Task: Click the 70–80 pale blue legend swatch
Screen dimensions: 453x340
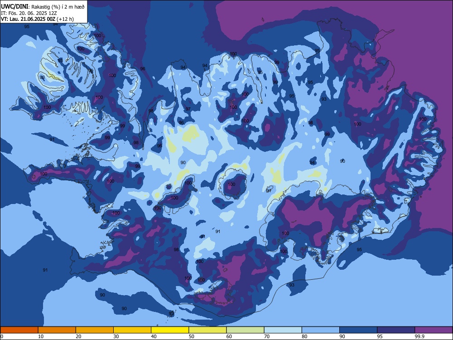Action: (x=283, y=330)
